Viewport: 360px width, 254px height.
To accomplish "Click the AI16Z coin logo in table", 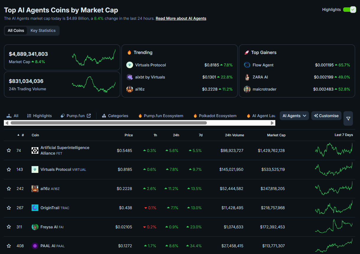I will pos(35,189).
